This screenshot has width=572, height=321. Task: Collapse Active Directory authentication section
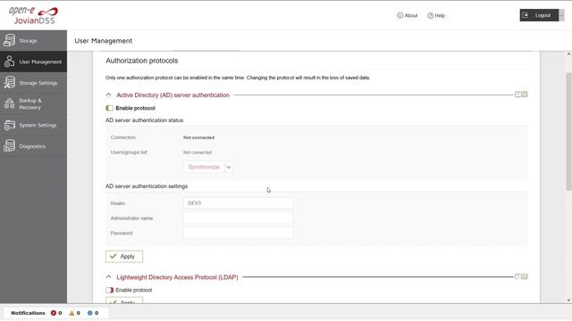pyautogui.click(x=108, y=95)
